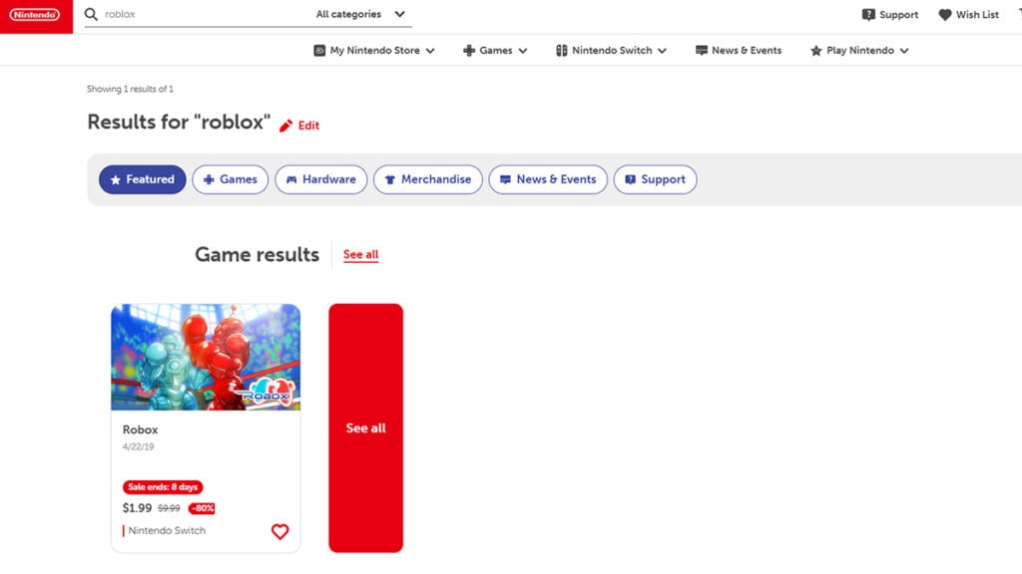Expand the Nintendo Switch dropdown
The height and width of the screenshot is (574, 1022).
click(x=610, y=50)
